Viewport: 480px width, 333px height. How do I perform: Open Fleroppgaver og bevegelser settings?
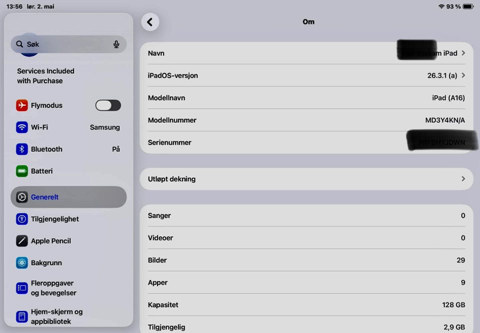(68, 288)
